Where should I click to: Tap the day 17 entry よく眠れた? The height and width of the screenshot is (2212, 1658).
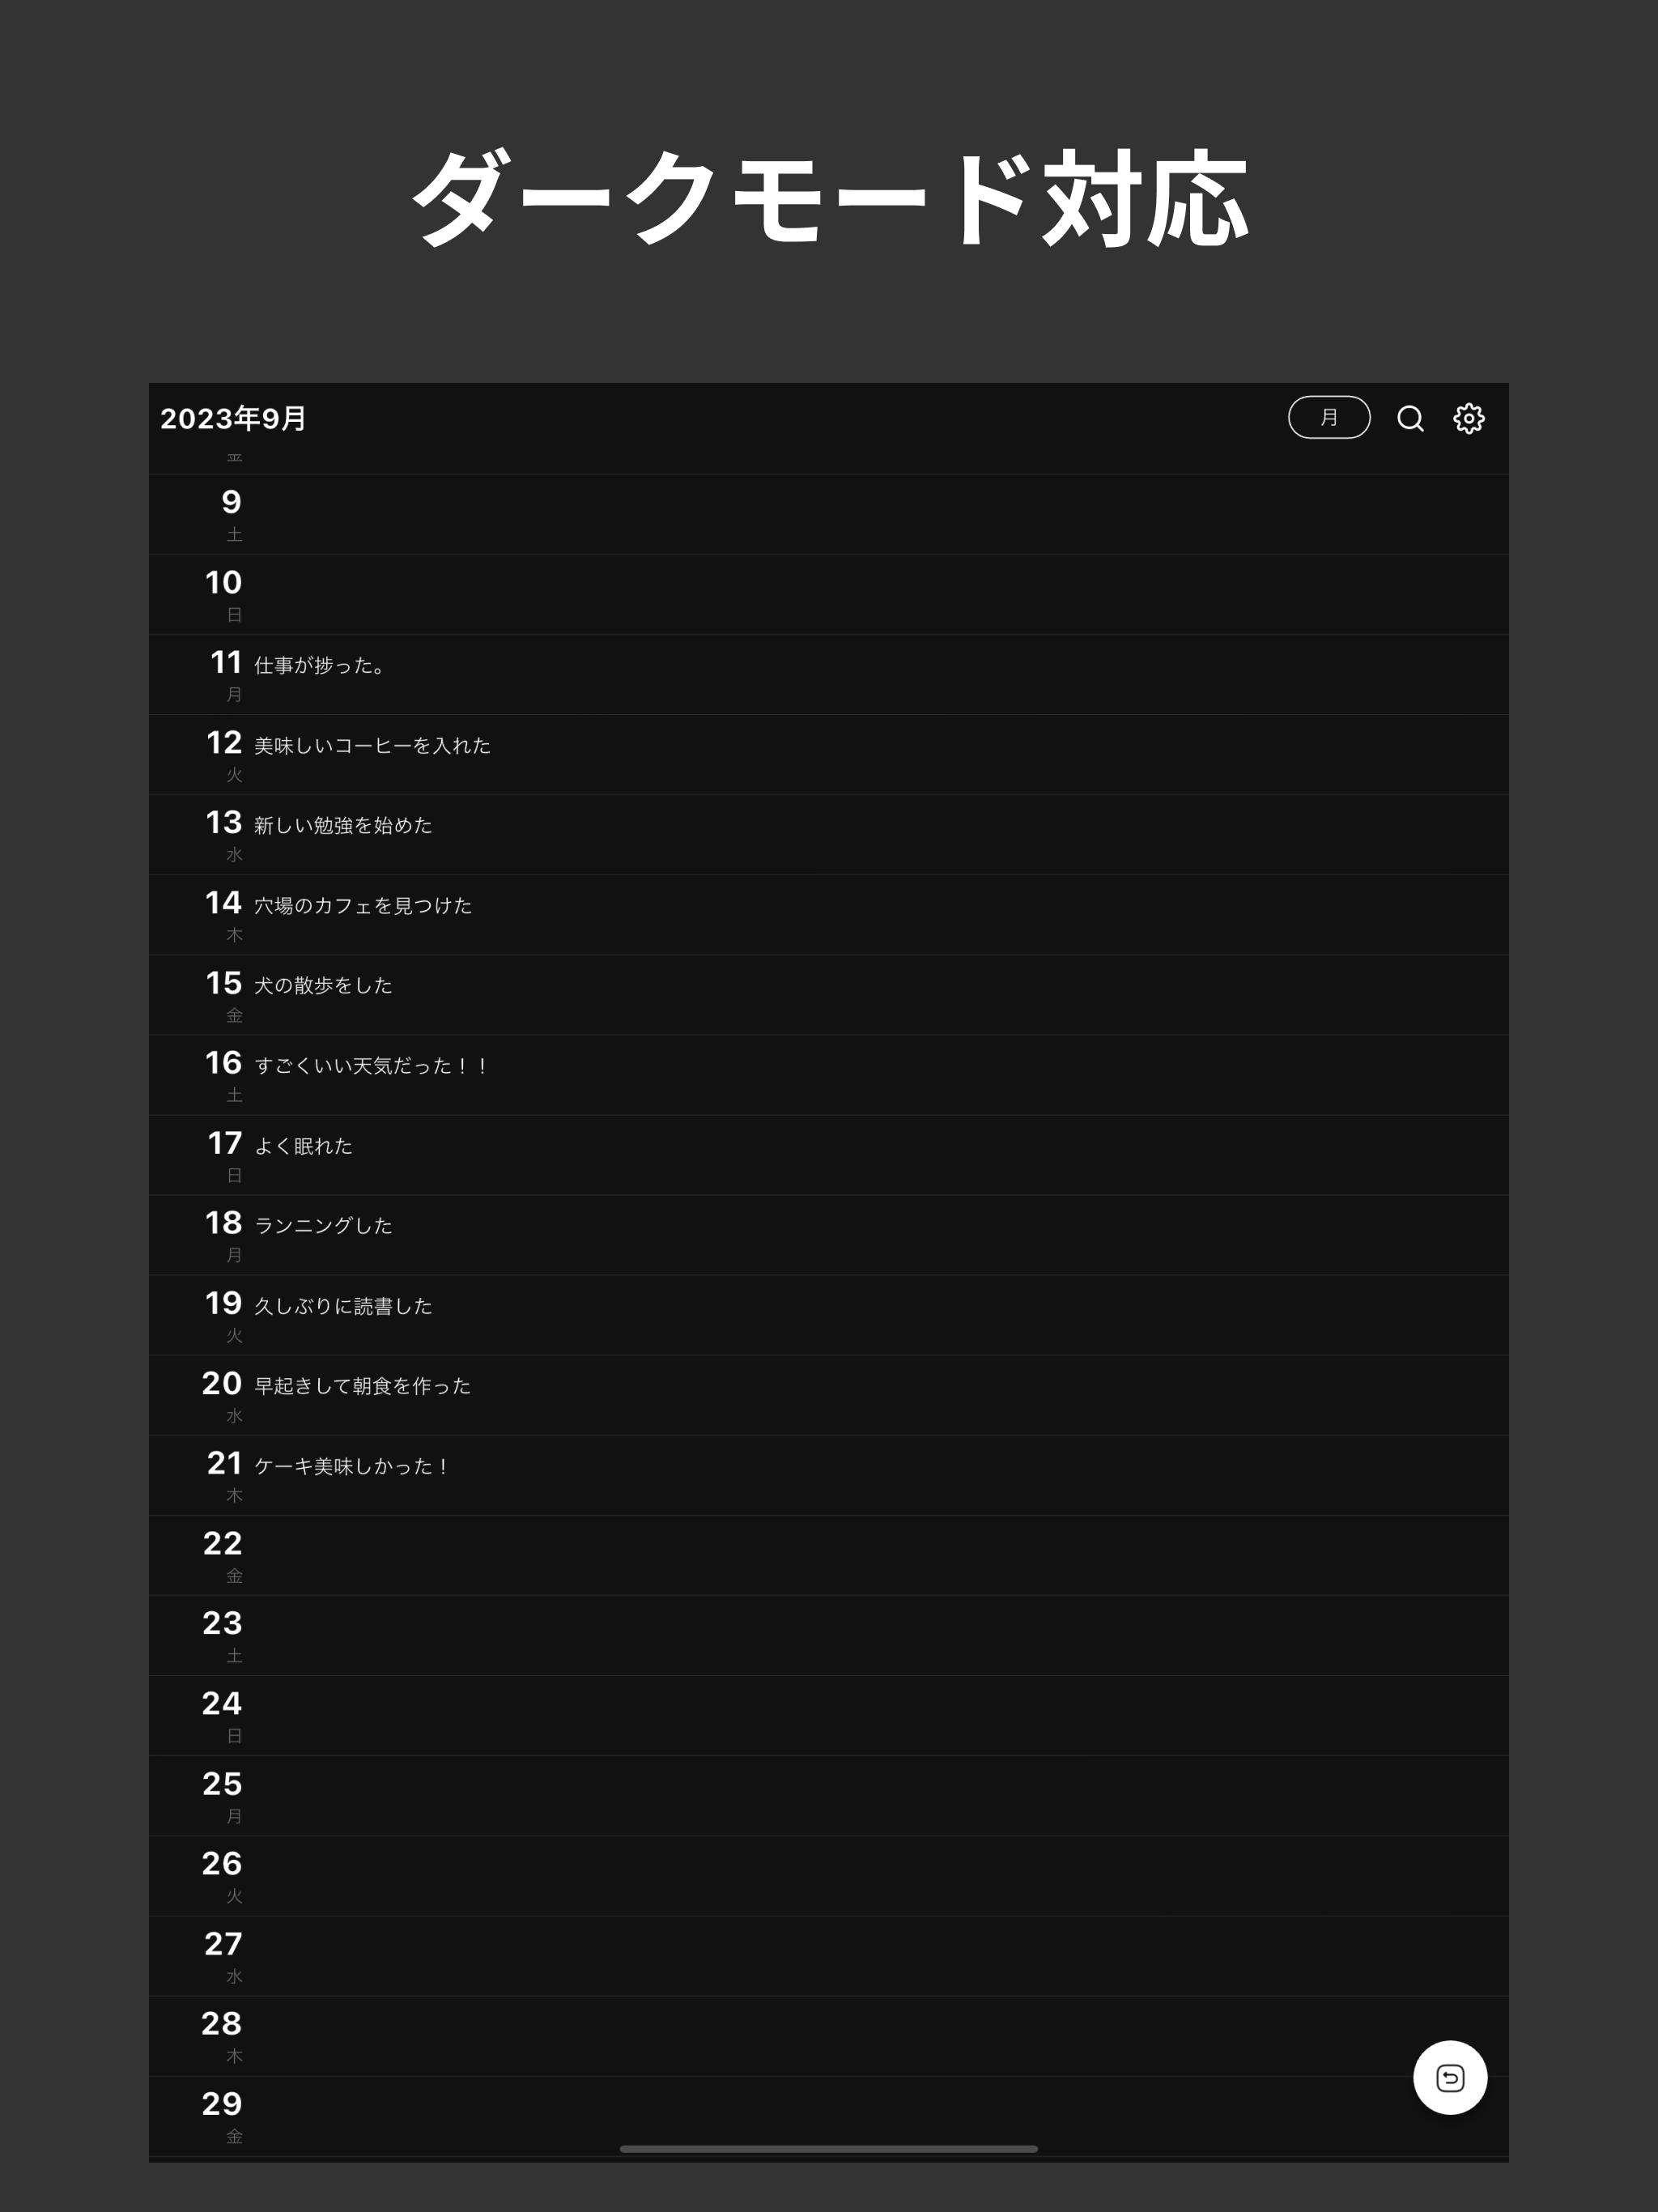tap(303, 1146)
